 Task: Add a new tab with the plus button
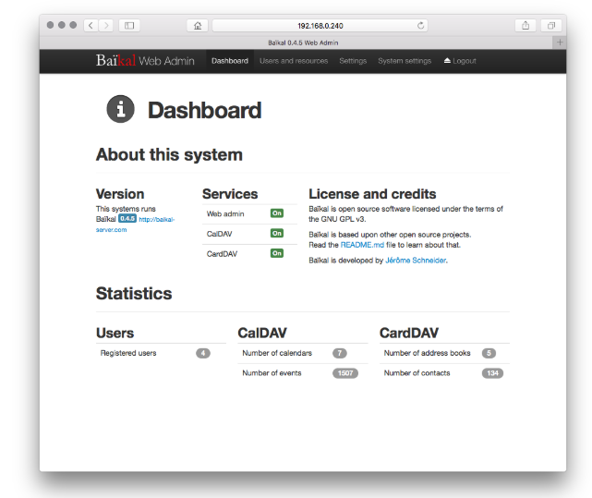click(x=560, y=43)
